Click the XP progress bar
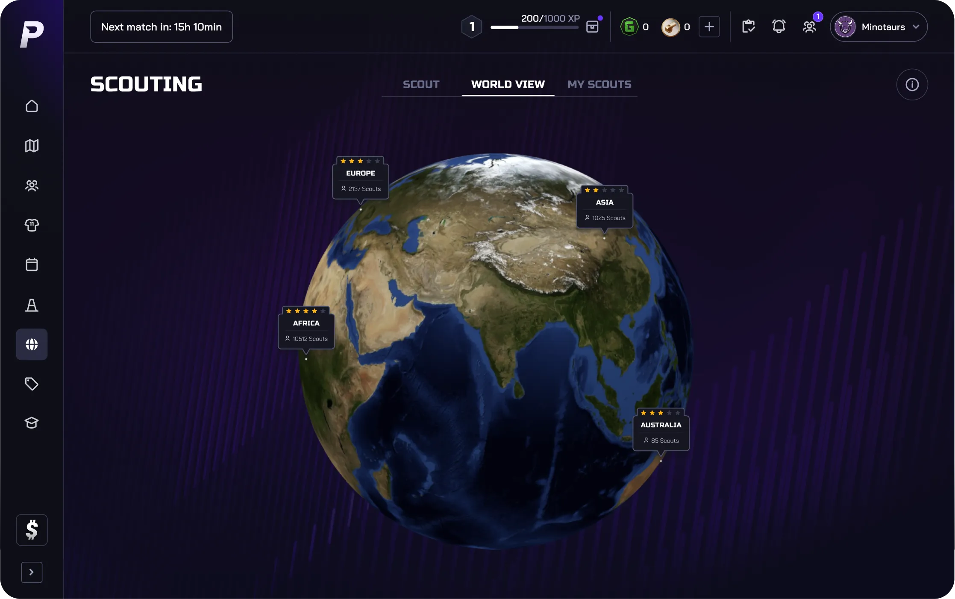The image size is (955, 599). click(x=534, y=27)
